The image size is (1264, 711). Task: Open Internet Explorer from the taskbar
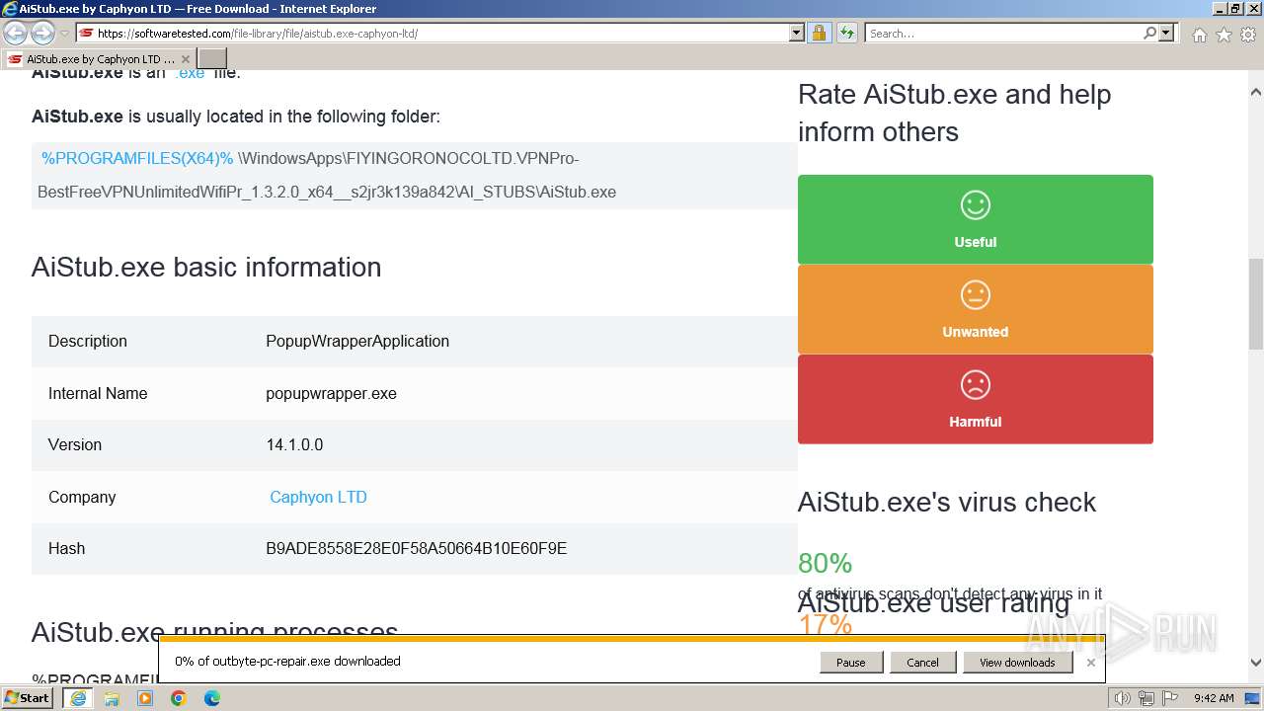click(x=78, y=698)
